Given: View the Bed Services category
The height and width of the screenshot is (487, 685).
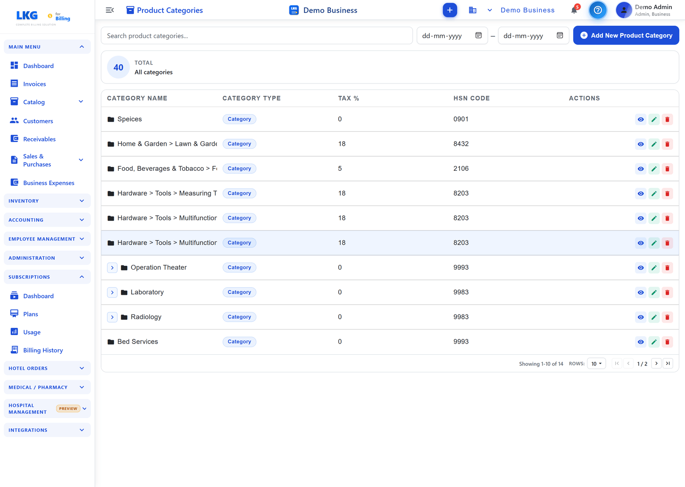Looking at the screenshot, I should (640, 342).
